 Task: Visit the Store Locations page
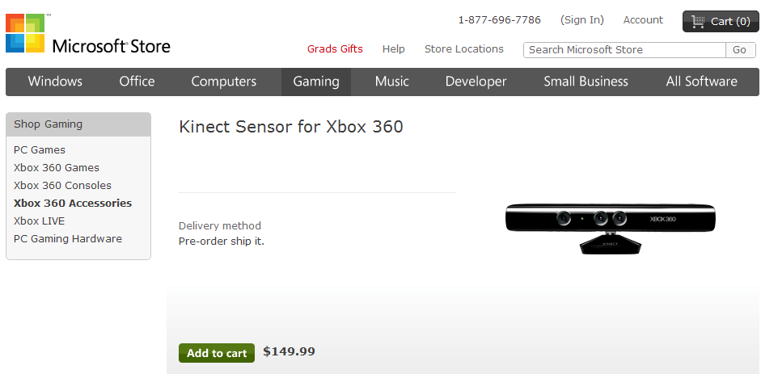[464, 49]
